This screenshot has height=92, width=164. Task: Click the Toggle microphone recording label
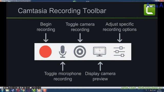(x=63, y=76)
